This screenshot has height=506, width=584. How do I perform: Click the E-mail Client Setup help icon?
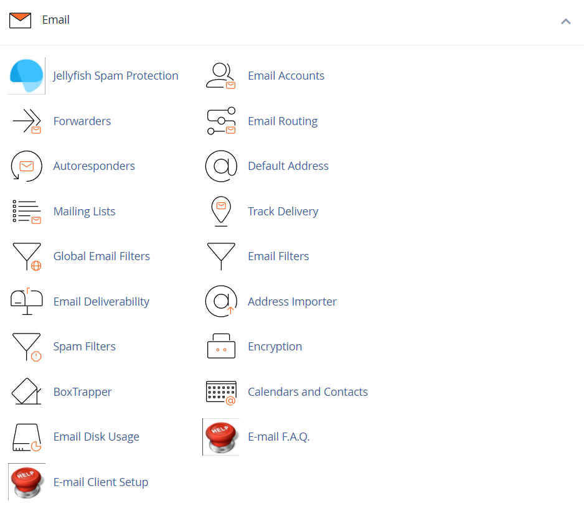[x=26, y=482]
